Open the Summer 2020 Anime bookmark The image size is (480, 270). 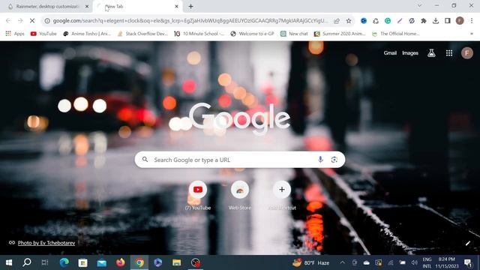(340, 34)
